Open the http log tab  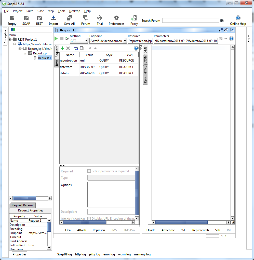[81, 254]
